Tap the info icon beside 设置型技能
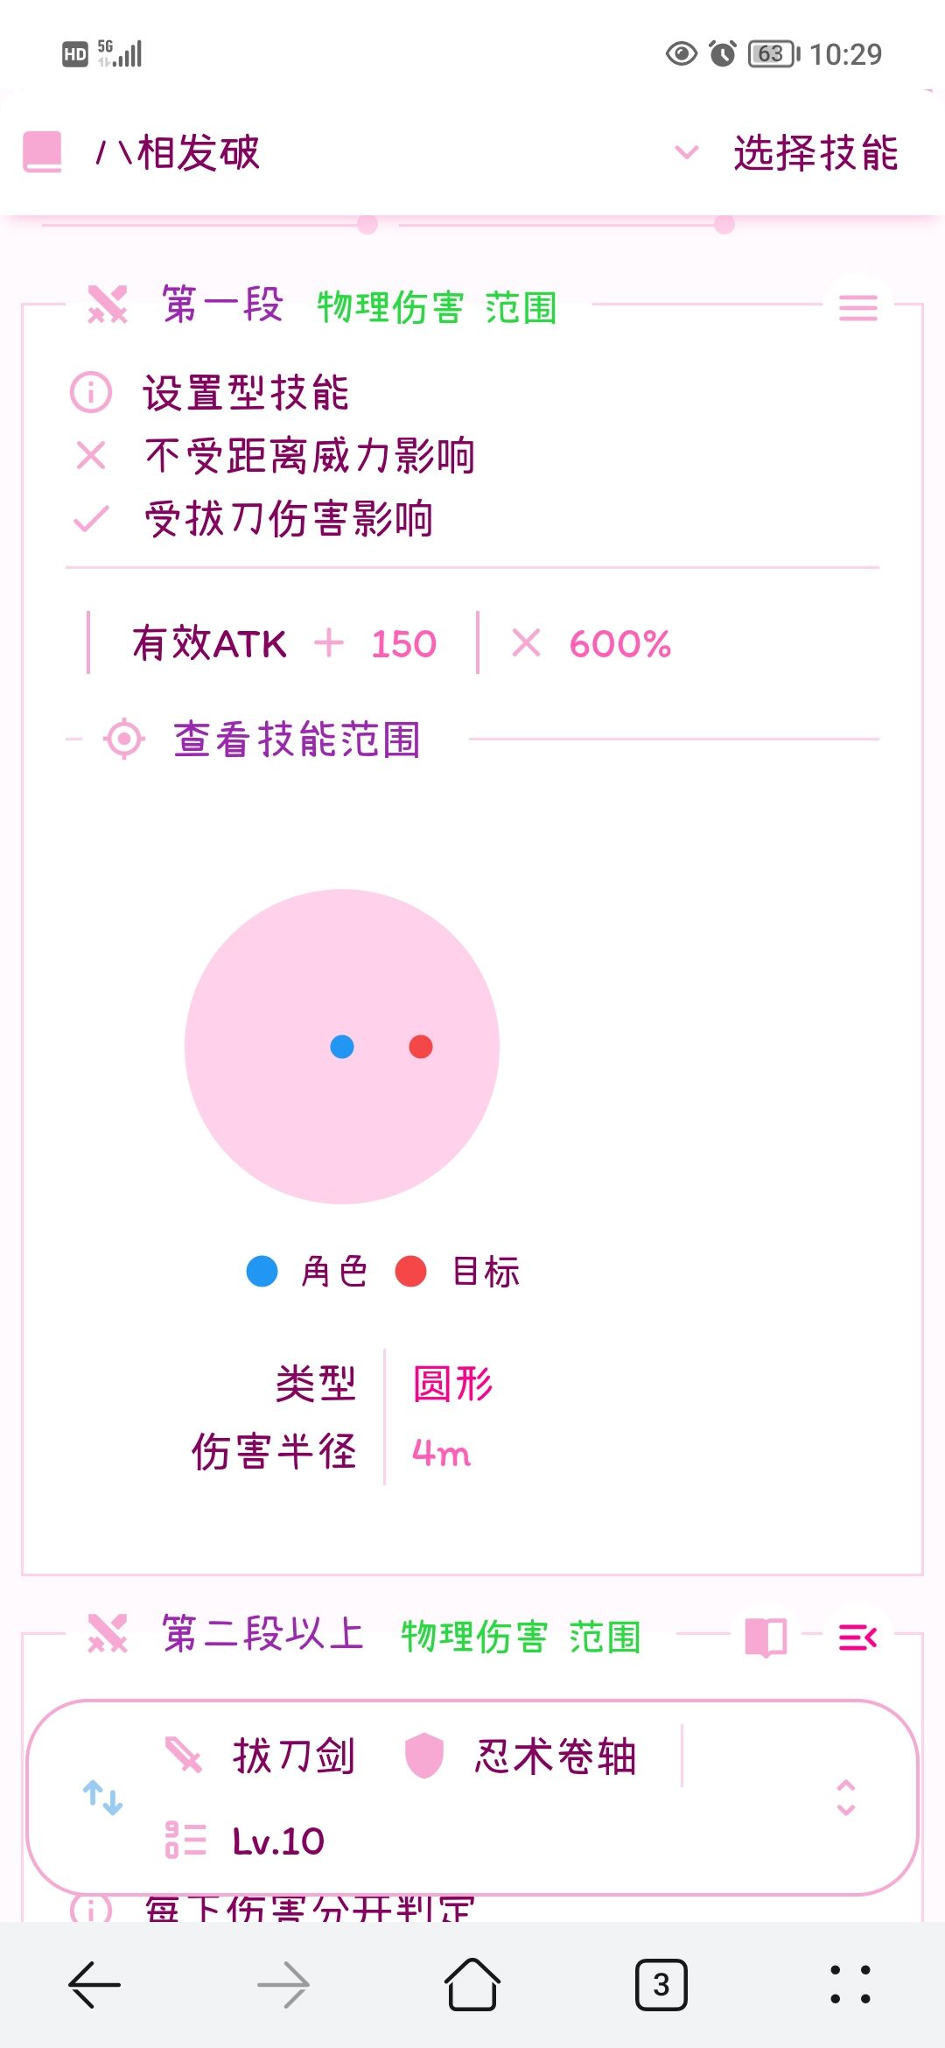Viewport: 945px width, 2048px height. tap(91, 392)
